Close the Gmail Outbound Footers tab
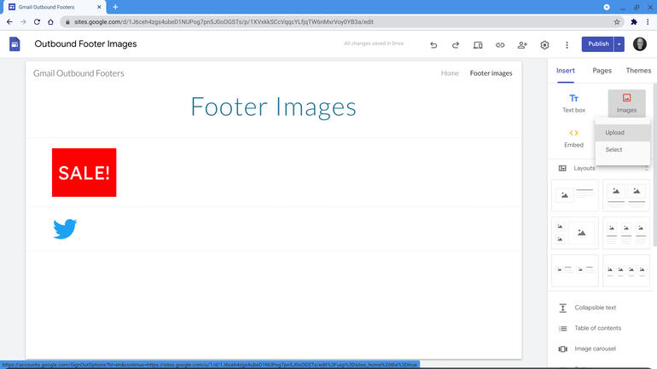Image resolution: width=657 pixels, height=369 pixels. (x=99, y=7)
